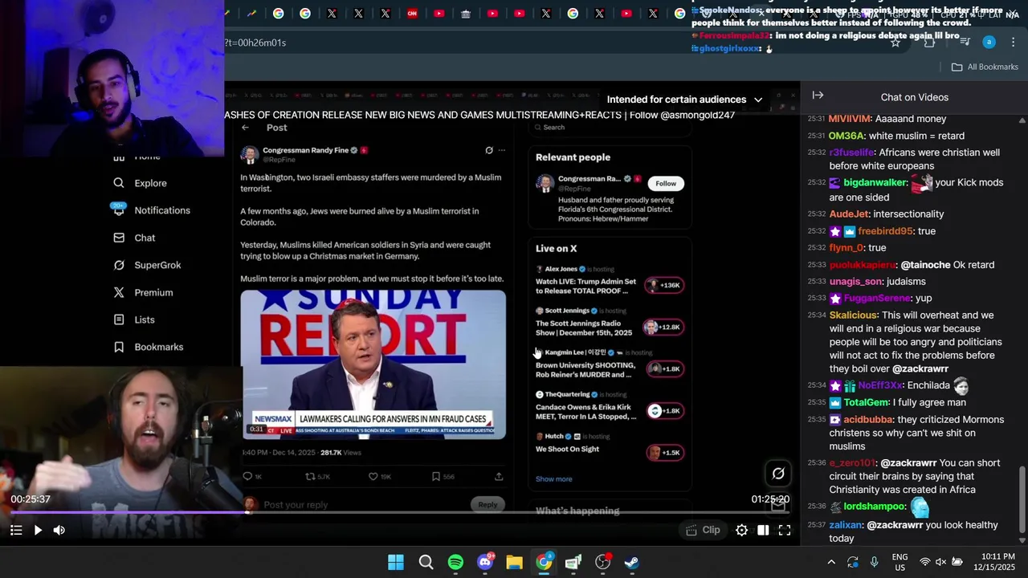
Task: Open TheQuartering live stream listing
Action: [x=610, y=406]
